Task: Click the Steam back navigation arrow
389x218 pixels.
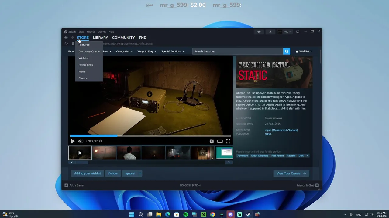Action: [66, 38]
